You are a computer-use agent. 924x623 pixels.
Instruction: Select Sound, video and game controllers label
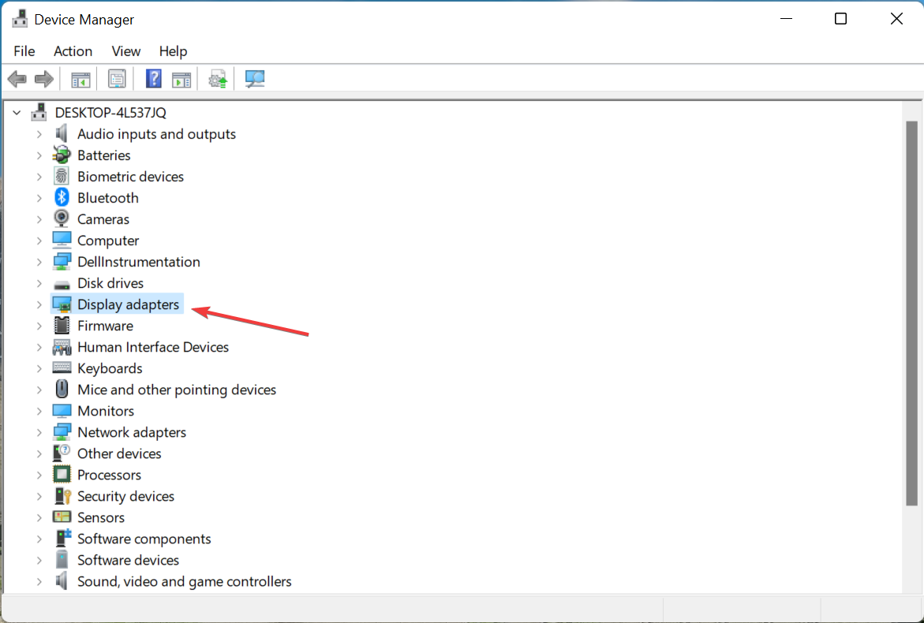185,581
